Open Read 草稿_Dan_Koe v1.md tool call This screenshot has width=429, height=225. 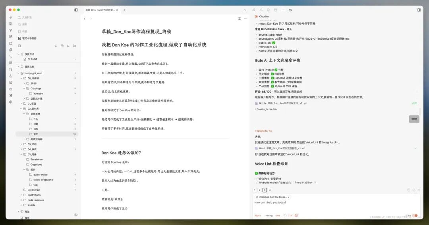click(280, 148)
